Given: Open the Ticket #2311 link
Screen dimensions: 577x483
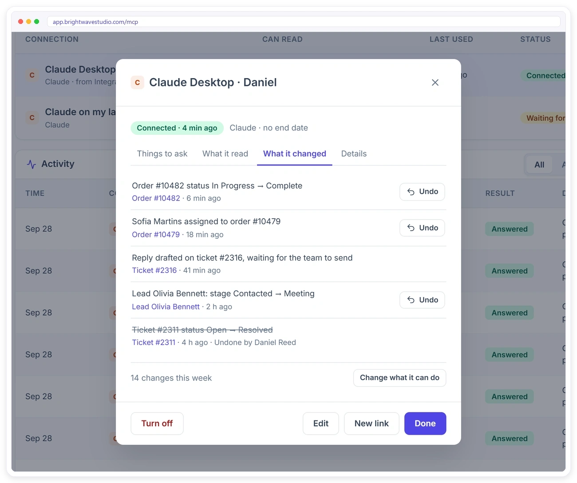Looking at the screenshot, I should tap(154, 342).
